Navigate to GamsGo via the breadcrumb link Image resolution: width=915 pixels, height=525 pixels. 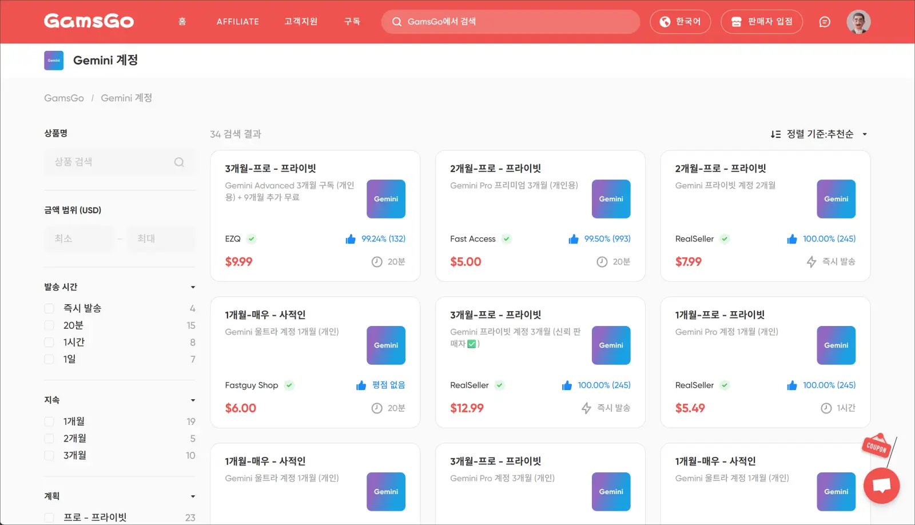63,98
